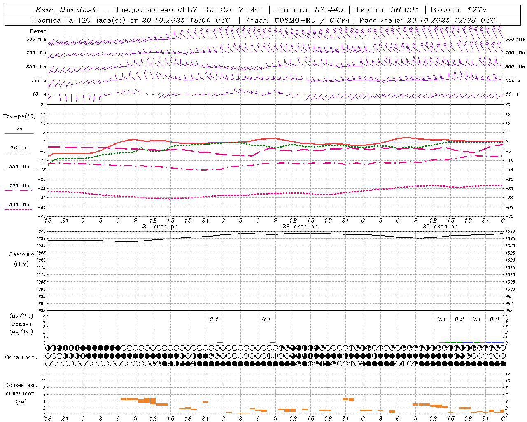The width and height of the screenshot is (527, 422).
Task: Click the 'Осадки' precipitation label
Action: [x=21, y=324]
